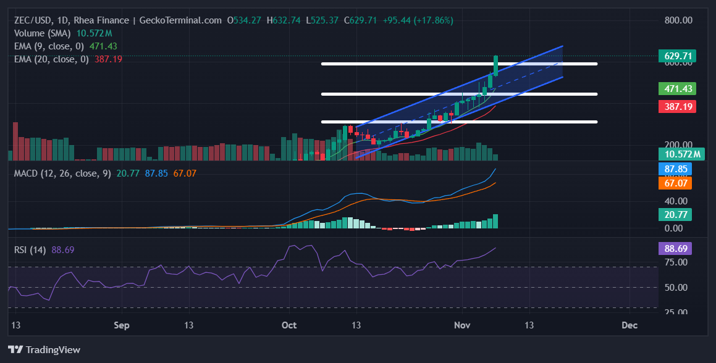This screenshot has width=716, height=363.
Task: Click the teal 10.572M volume badge
Action: coord(681,154)
